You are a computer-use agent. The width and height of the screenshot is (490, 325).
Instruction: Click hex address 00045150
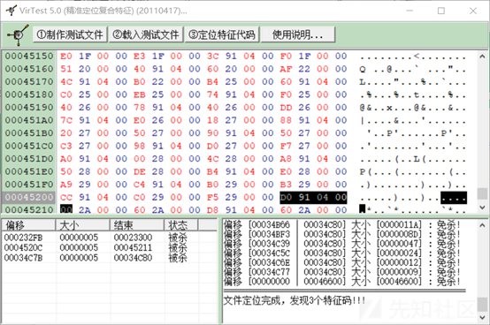[29, 57]
